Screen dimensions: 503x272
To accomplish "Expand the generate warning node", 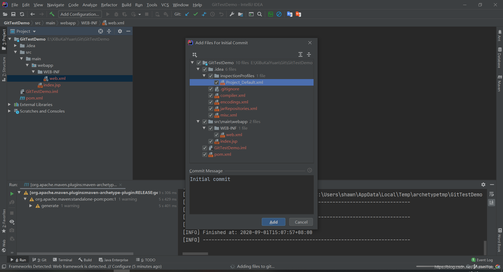I will coord(31,206).
